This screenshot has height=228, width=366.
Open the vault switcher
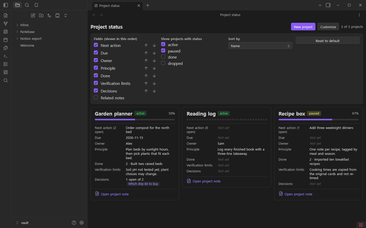tap(22, 223)
